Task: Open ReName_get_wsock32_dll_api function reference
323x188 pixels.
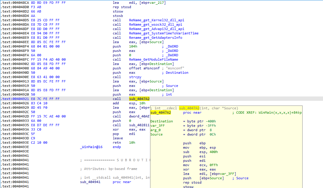Action: click(x=156, y=24)
